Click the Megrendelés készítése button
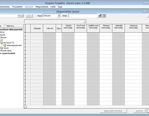 [x=113, y=111]
